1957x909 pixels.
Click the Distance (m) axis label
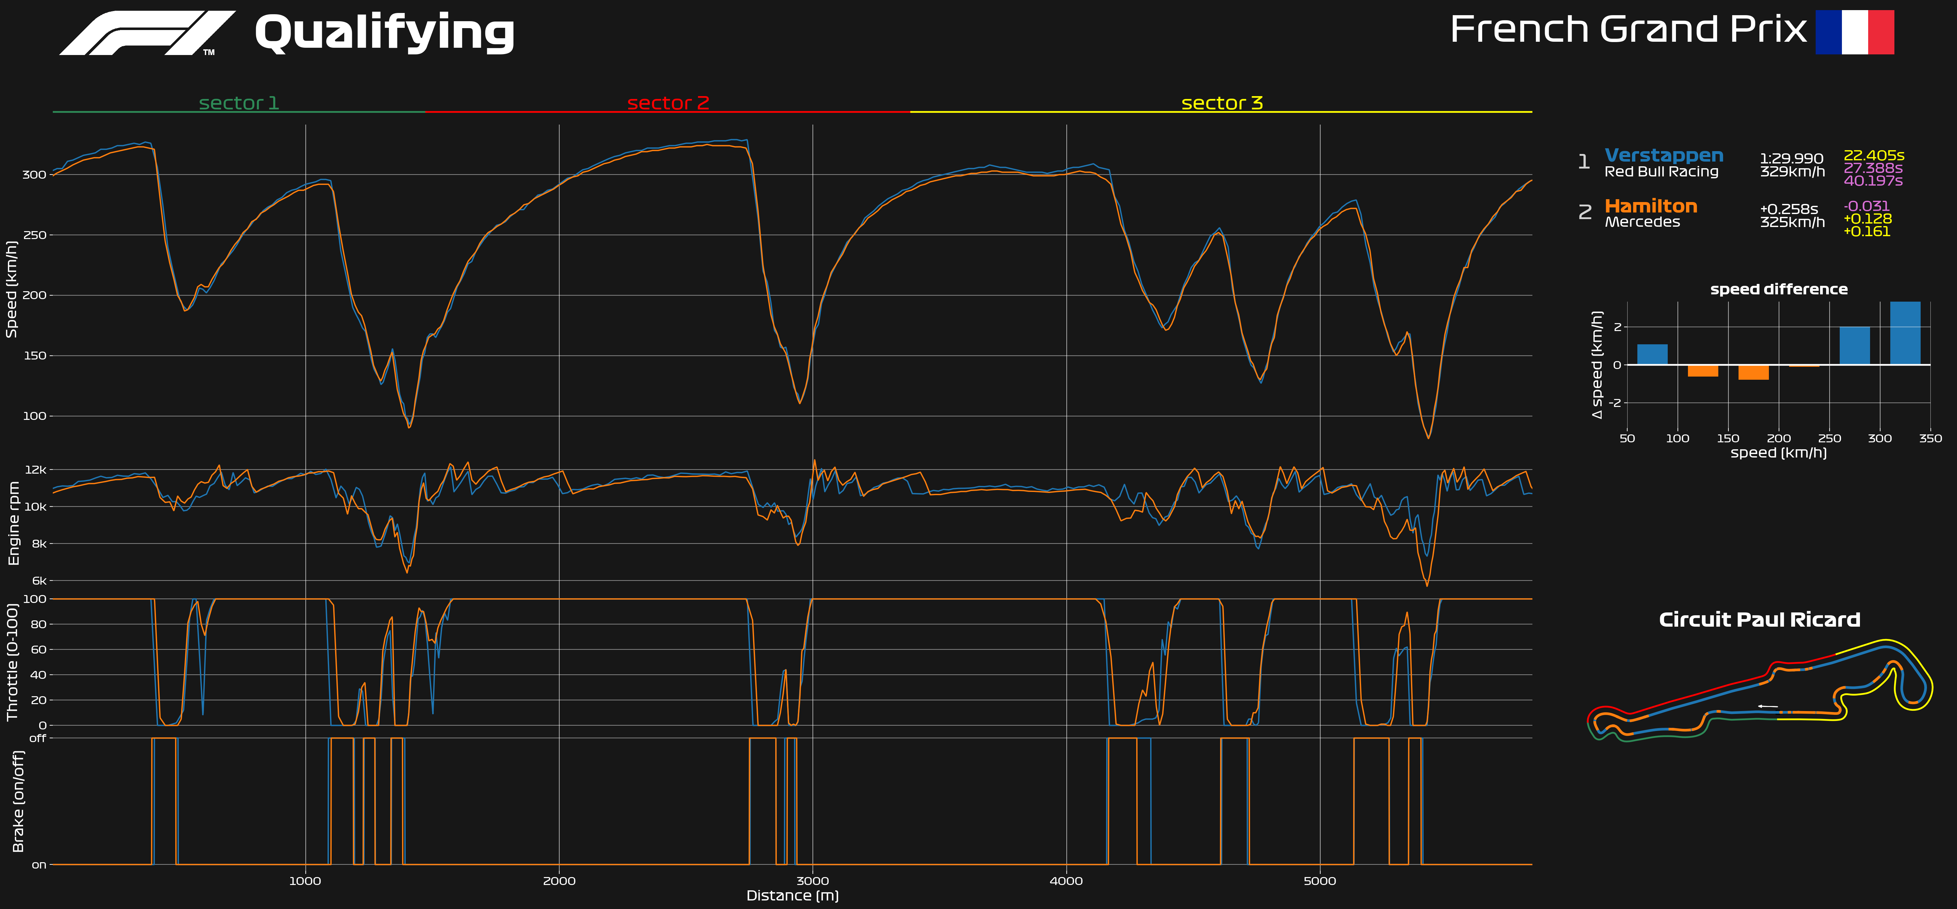tap(792, 895)
